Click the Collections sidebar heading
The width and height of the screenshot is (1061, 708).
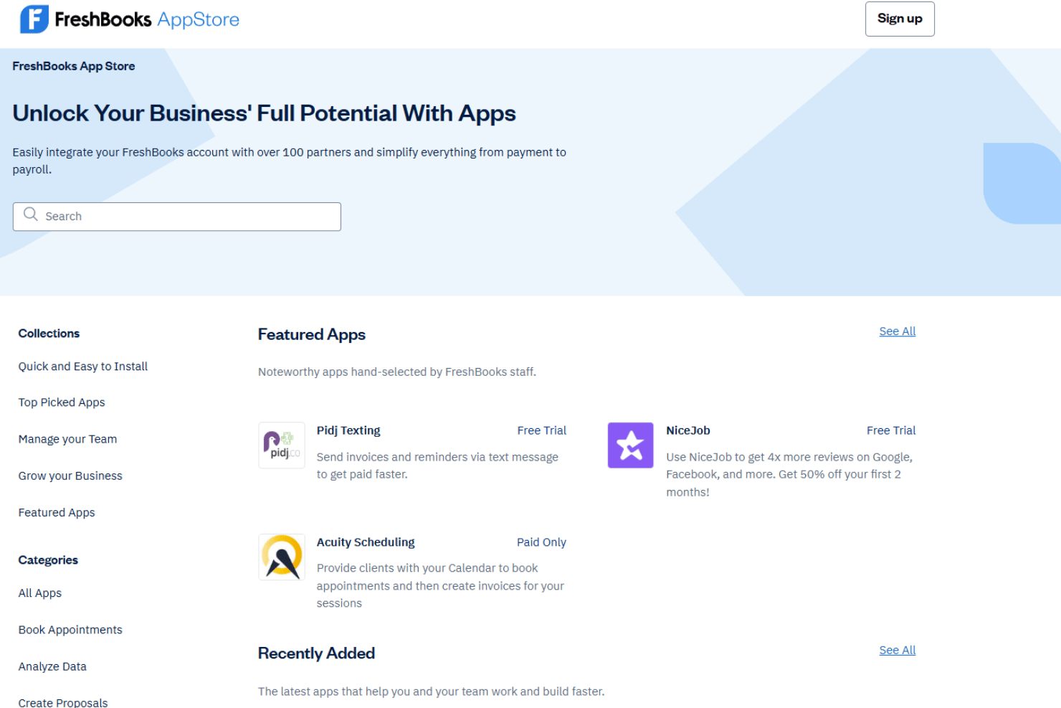pyautogui.click(x=49, y=334)
